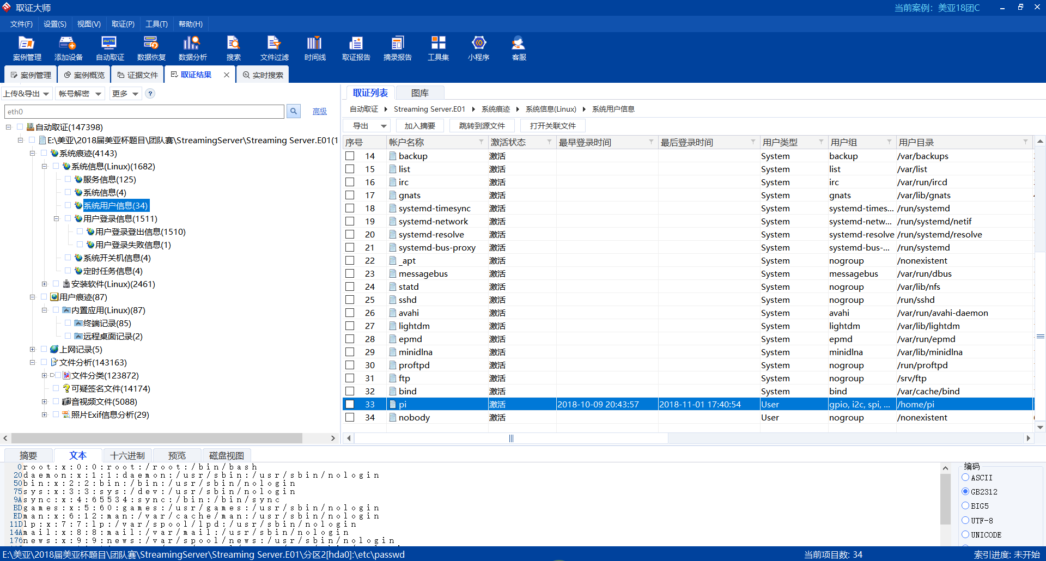Viewport: 1046px width, 561px height.
Task: Click the filter icon in 帐户名称 column header
Action: [481, 142]
